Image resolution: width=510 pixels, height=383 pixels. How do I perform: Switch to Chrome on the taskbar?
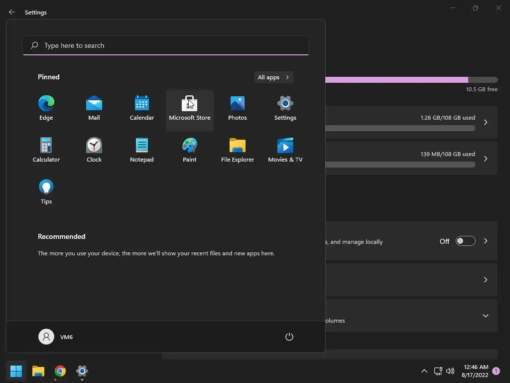pos(60,371)
